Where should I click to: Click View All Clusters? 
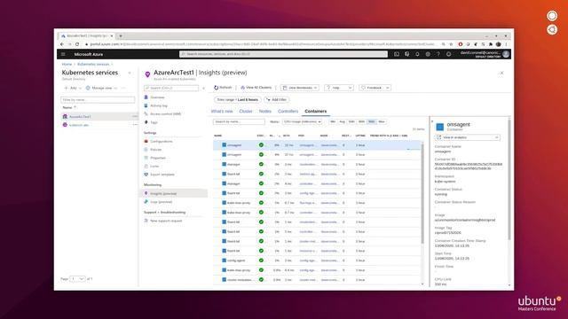[256, 88]
